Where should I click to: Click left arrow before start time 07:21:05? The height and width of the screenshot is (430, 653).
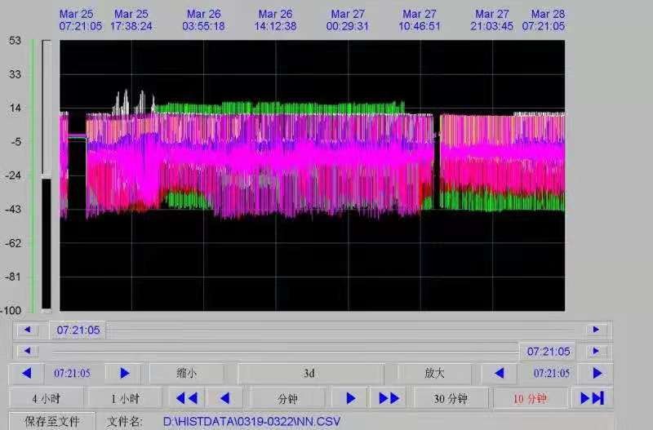(27, 373)
